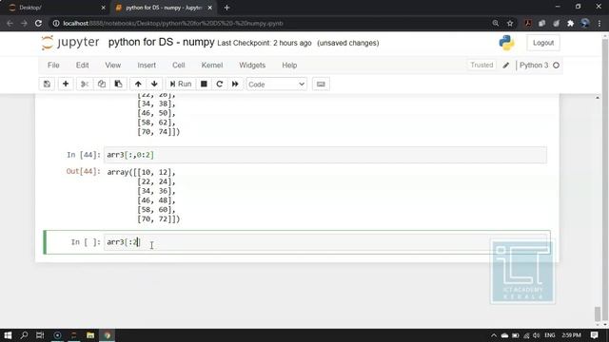
Task: Open the File menu
Action: click(x=53, y=66)
